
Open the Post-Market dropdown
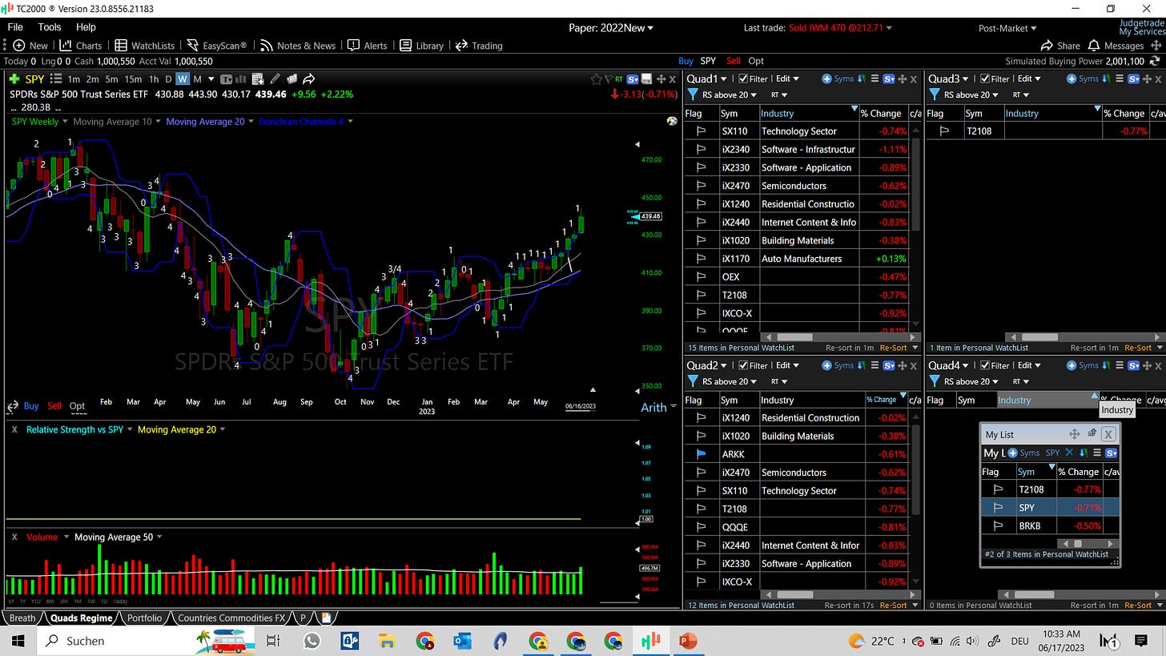click(1007, 28)
